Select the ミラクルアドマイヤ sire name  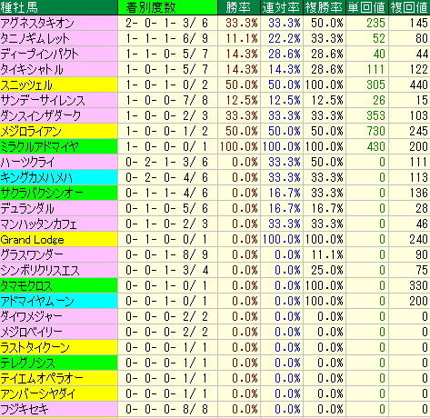click(40, 146)
